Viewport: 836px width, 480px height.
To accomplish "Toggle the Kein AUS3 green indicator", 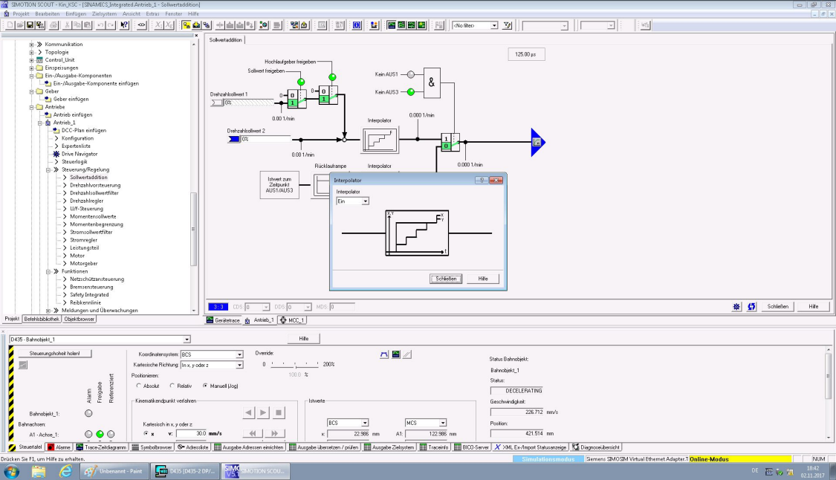I will (x=410, y=92).
